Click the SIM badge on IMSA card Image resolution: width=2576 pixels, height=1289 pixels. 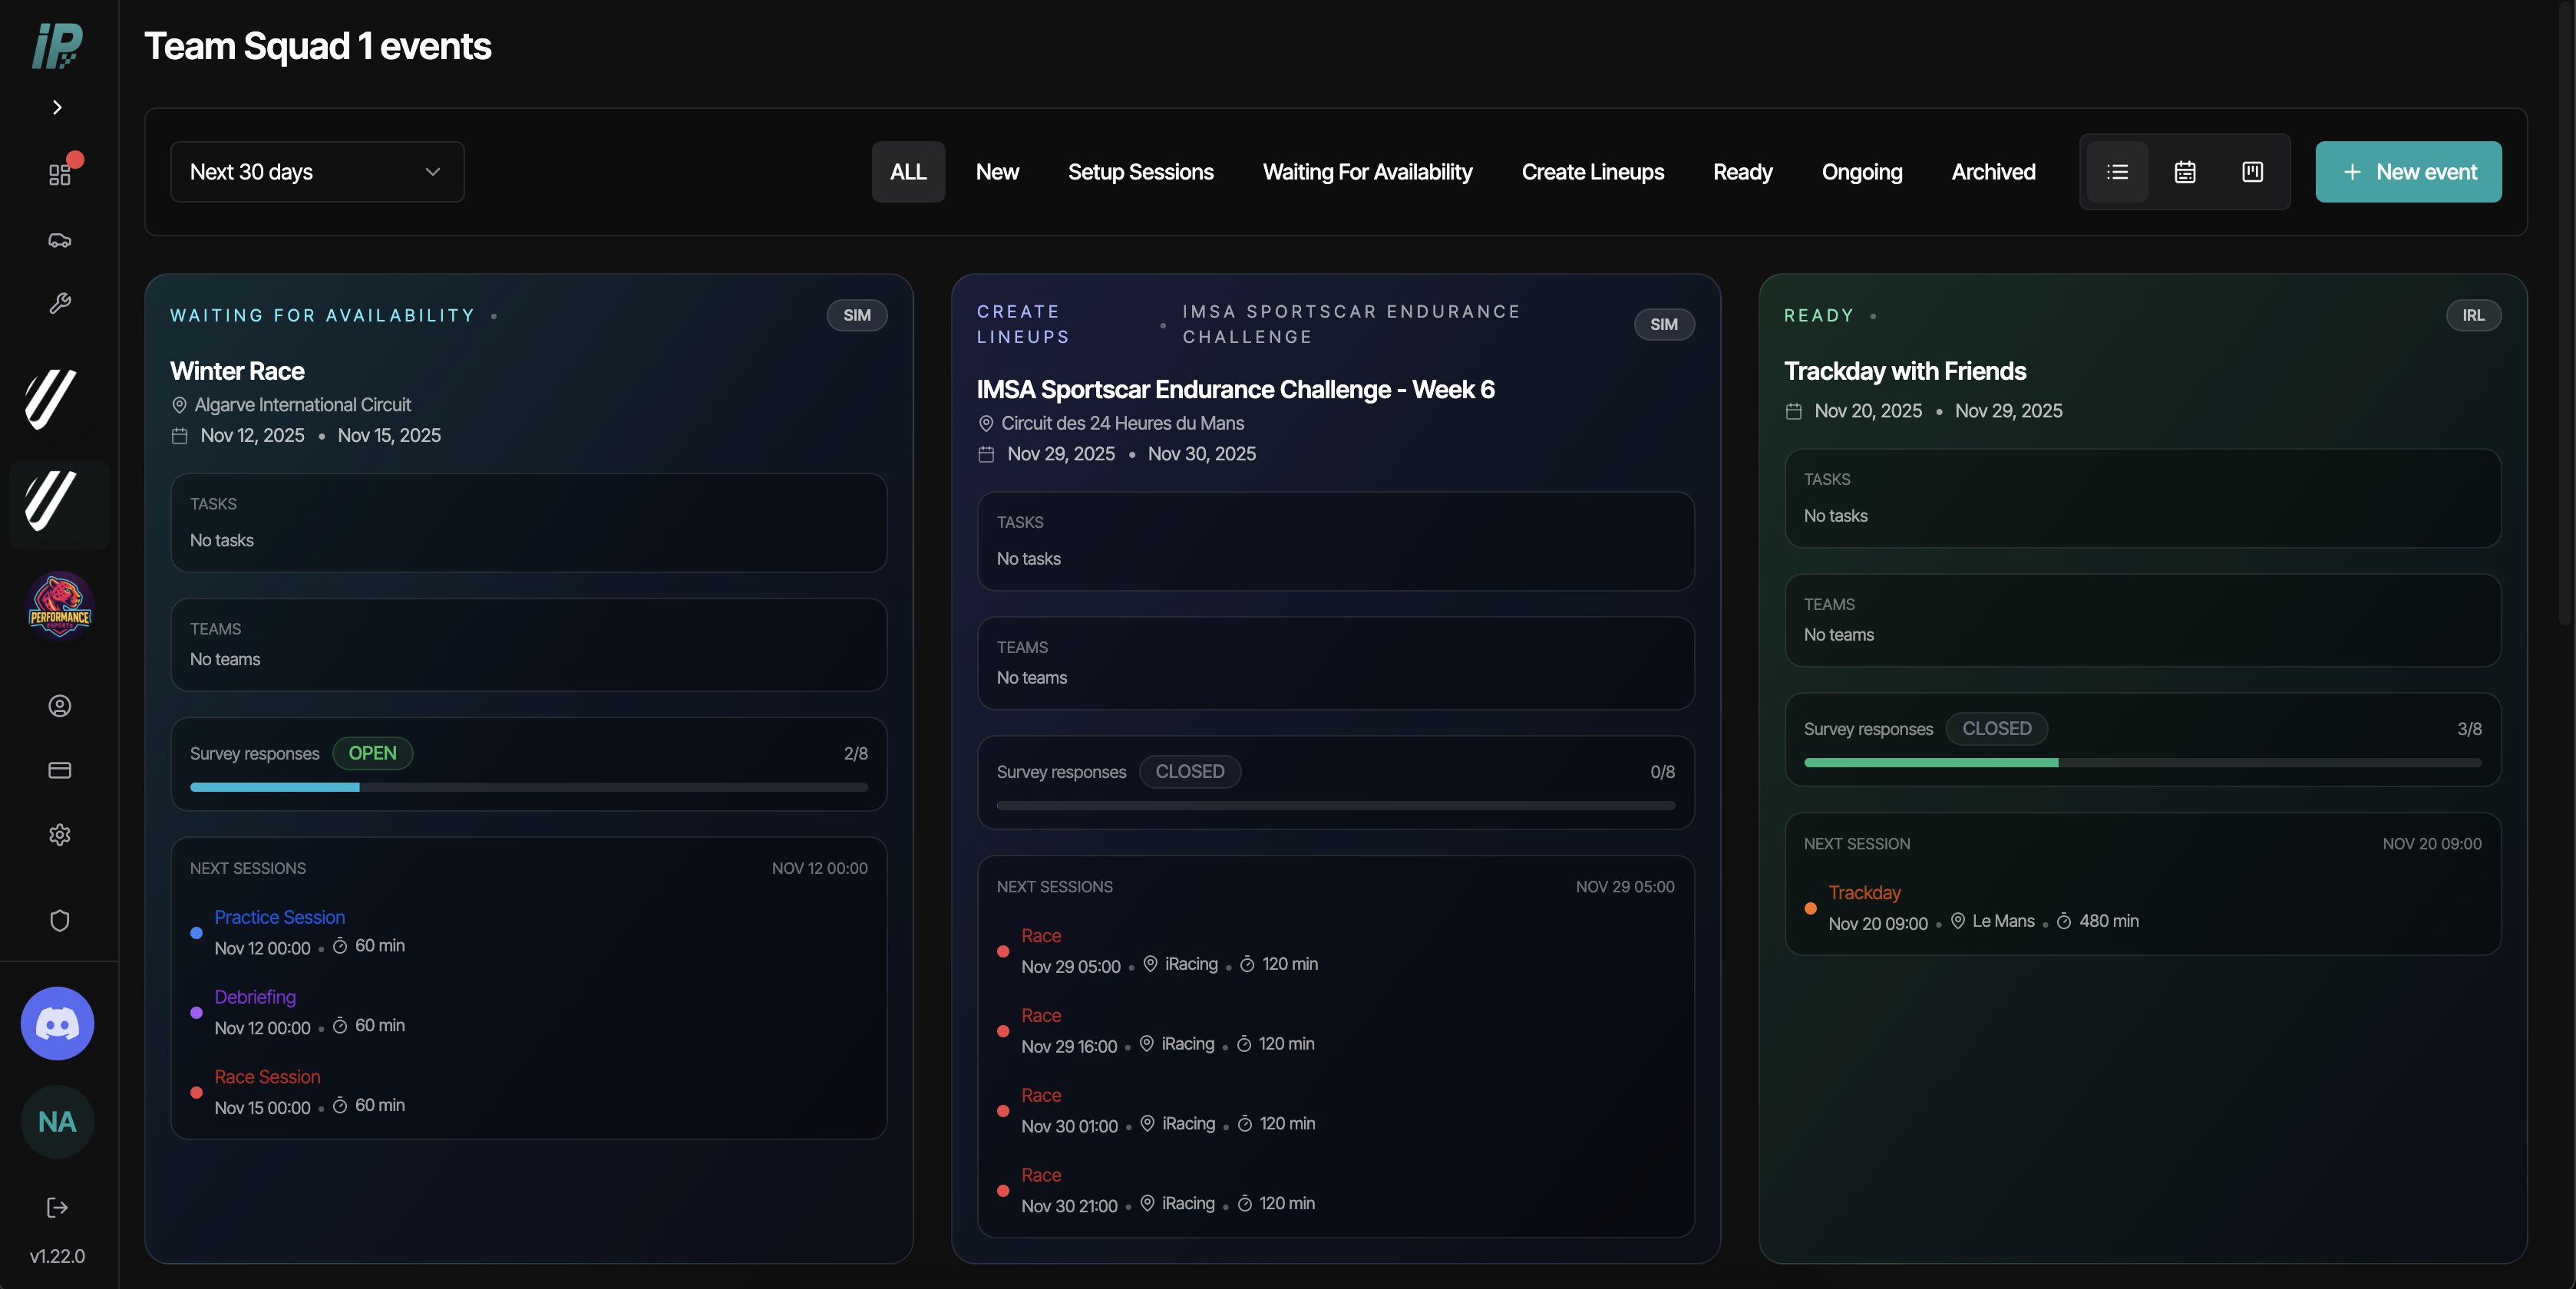click(x=1664, y=324)
